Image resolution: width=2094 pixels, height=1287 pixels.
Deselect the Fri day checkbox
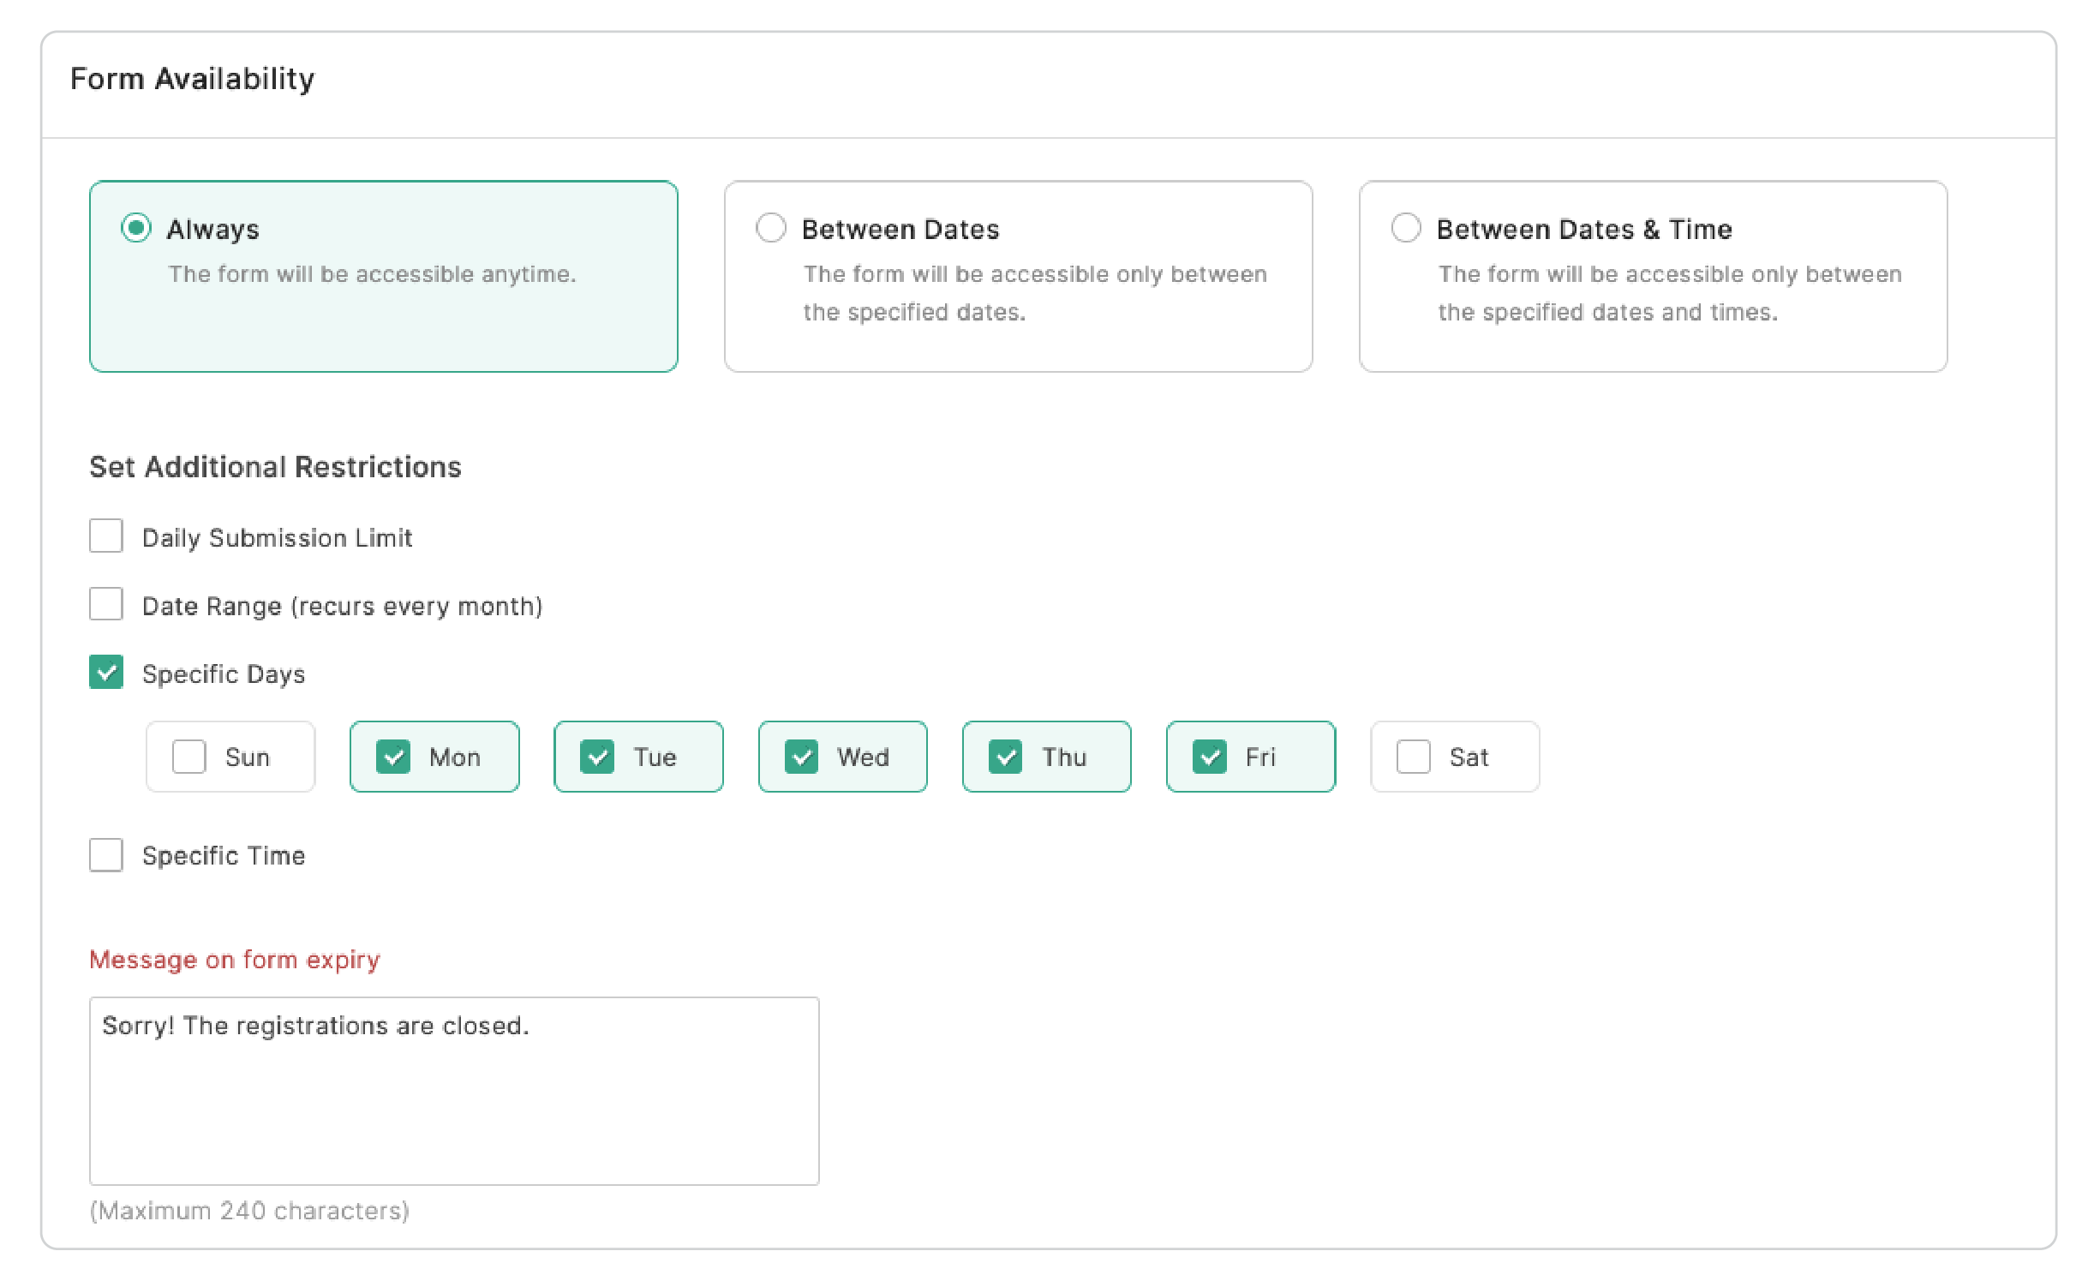click(x=1209, y=757)
